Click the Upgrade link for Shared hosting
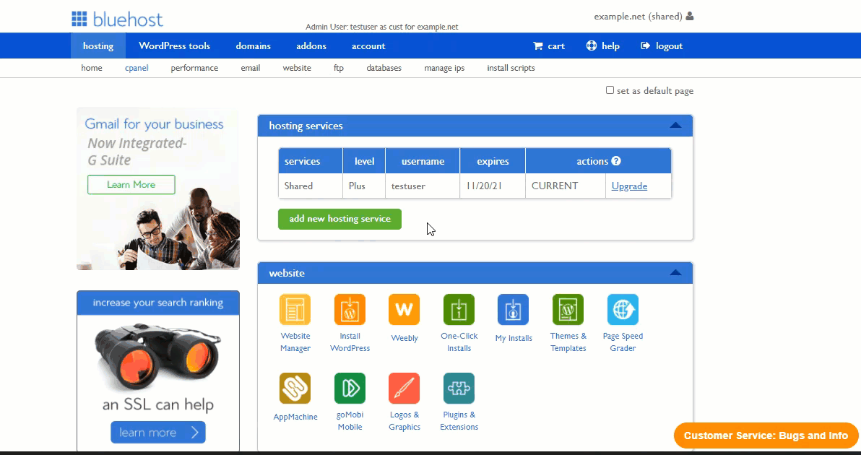This screenshot has height=455, width=861. click(x=629, y=186)
